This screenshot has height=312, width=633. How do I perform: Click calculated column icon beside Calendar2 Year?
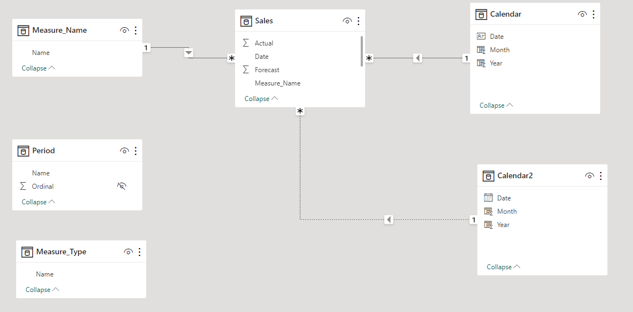488,225
